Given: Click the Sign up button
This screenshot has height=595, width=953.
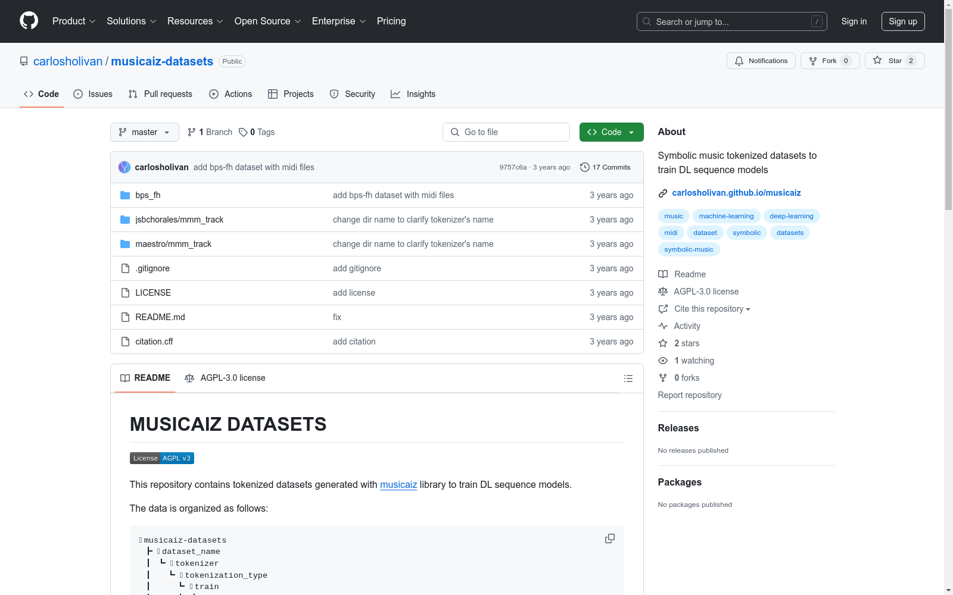Looking at the screenshot, I should [x=903, y=21].
